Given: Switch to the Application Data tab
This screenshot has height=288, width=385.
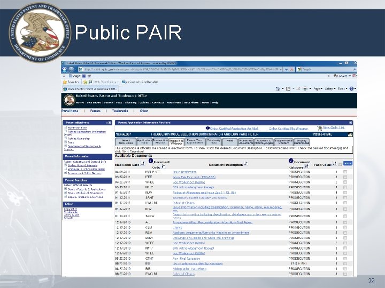Looking at the screenshot, I should tap(144, 141).
